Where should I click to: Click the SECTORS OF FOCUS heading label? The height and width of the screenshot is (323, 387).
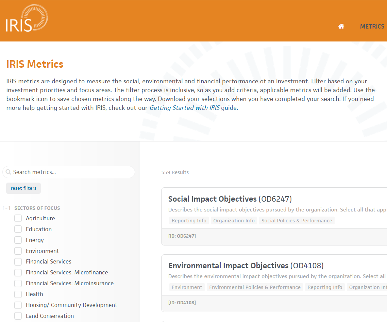tap(37, 208)
